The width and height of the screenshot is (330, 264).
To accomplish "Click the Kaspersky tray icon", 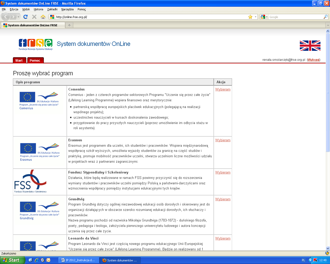I will click(315, 260).
